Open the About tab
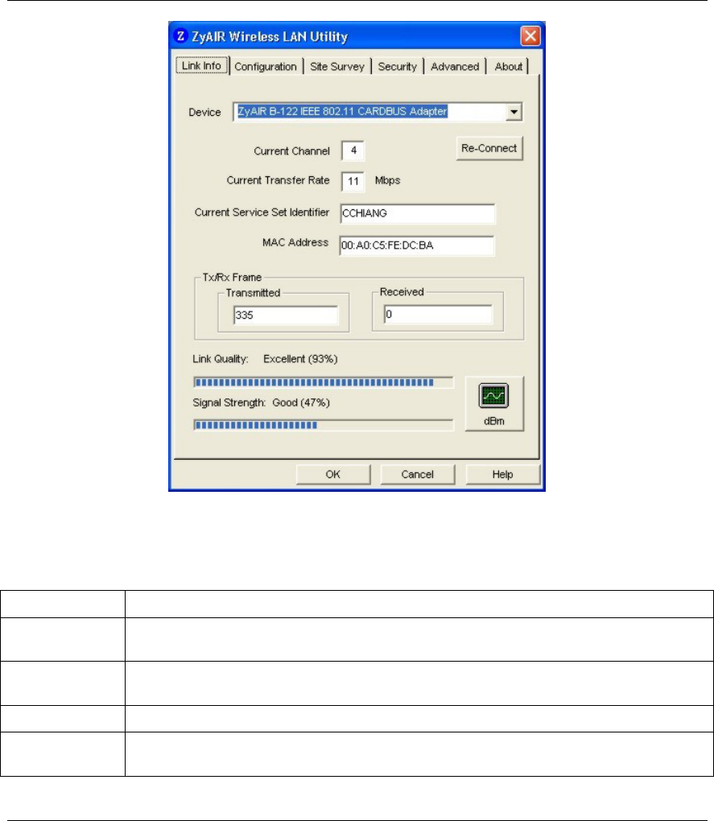 pos(508,67)
